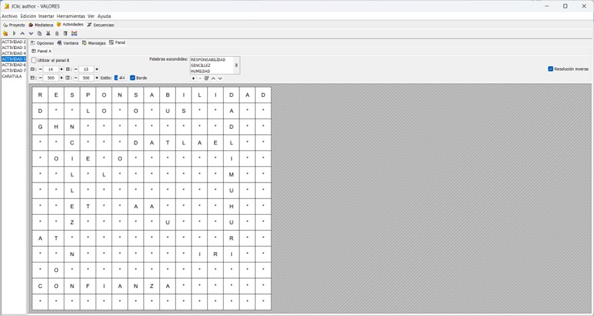This screenshot has width=594, height=316.
Task: Increase the value in the field showing 14
Action: click(62, 69)
